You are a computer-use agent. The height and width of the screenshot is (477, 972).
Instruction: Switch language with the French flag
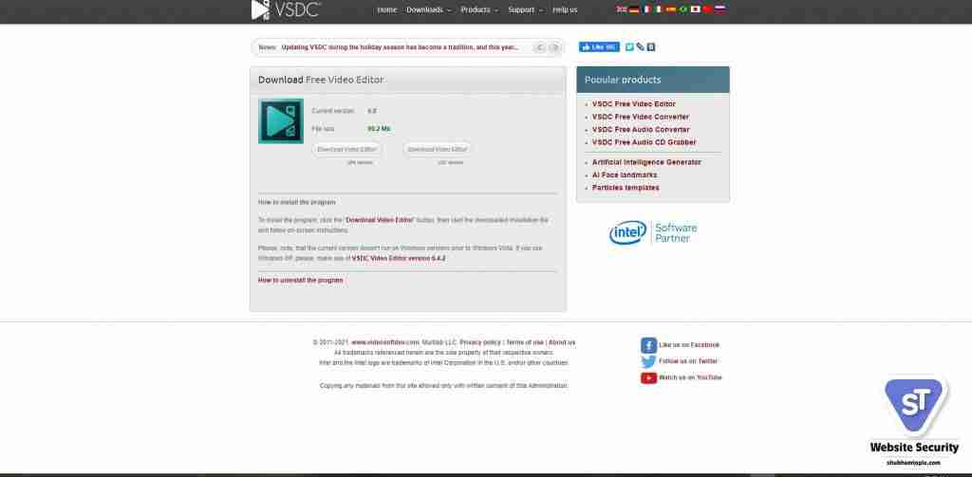coord(646,9)
